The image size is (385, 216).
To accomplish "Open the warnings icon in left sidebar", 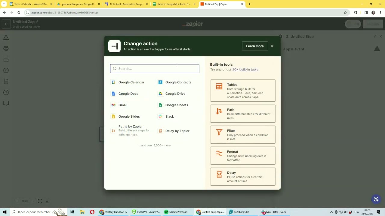I will pos(6,37).
